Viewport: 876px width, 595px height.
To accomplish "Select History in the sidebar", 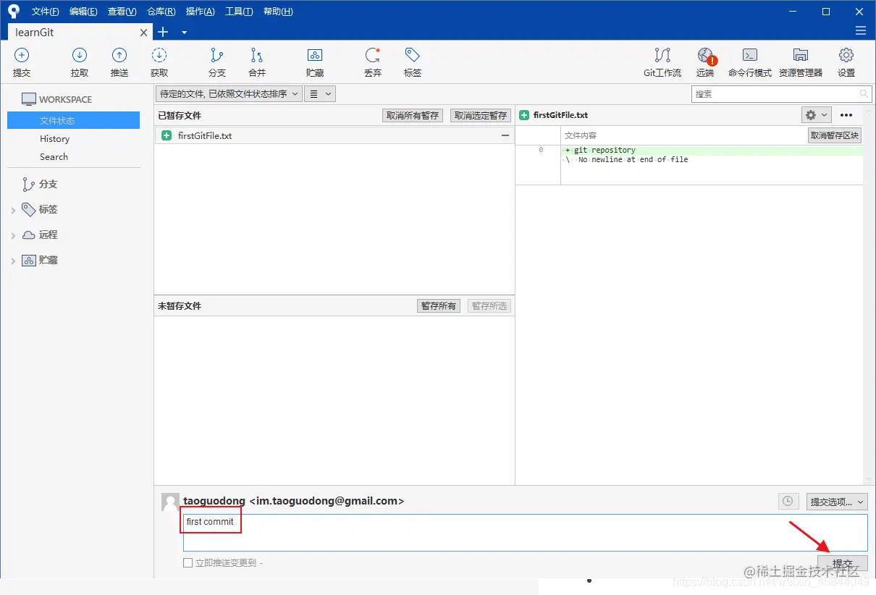I will tap(55, 138).
